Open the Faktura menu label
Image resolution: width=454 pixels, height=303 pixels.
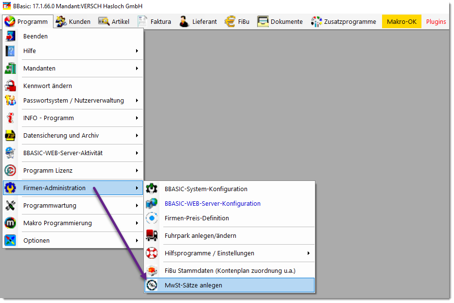pos(161,22)
